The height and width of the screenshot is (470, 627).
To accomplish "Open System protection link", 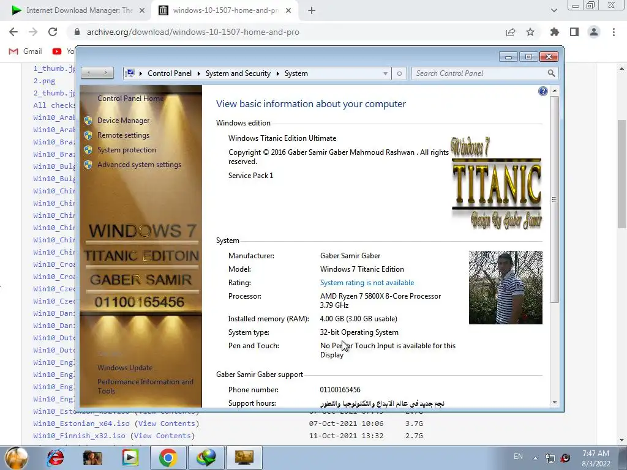I will (127, 150).
